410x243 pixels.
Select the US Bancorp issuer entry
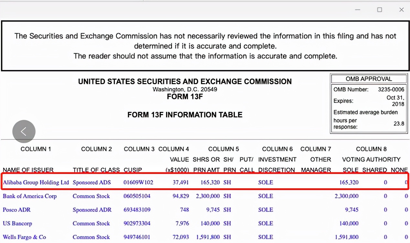pyautogui.click(x=17, y=223)
